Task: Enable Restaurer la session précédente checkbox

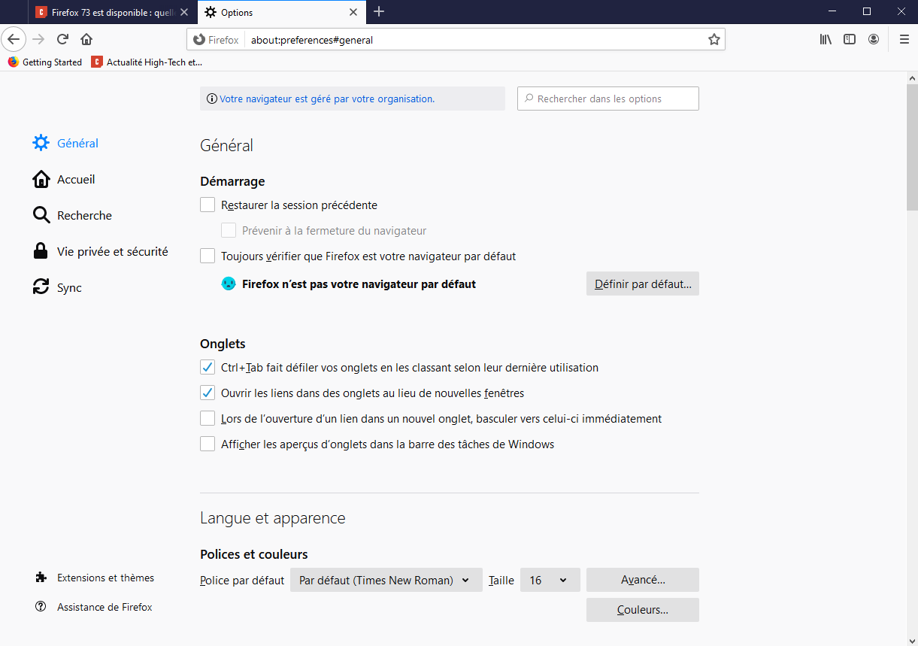Action: pyautogui.click(x=208, y=205)
